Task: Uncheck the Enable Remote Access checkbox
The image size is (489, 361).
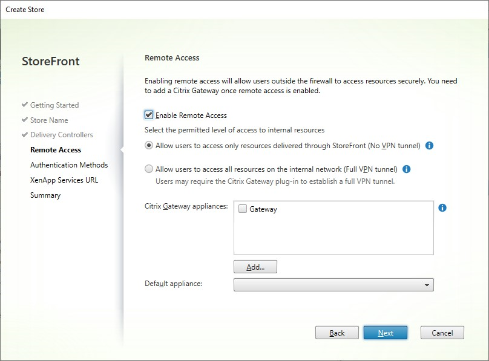Action: (149, 115)
